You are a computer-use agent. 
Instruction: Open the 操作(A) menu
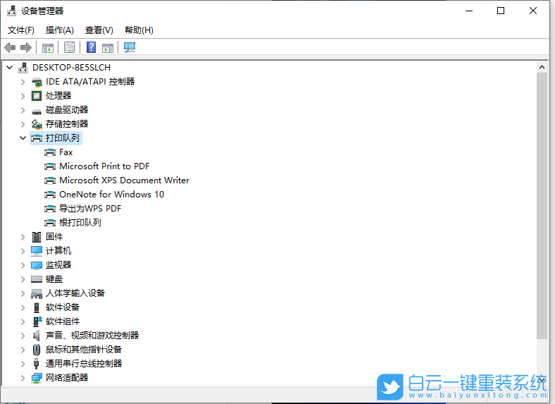(x=59, y=30)
